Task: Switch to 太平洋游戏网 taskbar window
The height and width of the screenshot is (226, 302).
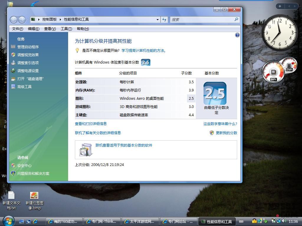Action: click(139, 221)
